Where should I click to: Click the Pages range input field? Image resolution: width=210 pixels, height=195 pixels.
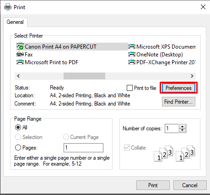click(83, 148)
